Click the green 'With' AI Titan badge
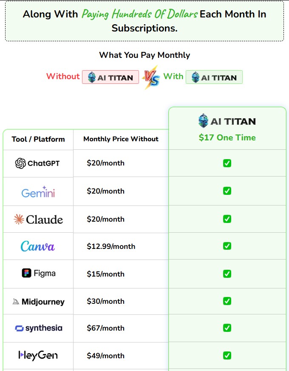This screenshot has height=371, width=289. point(214,77)
